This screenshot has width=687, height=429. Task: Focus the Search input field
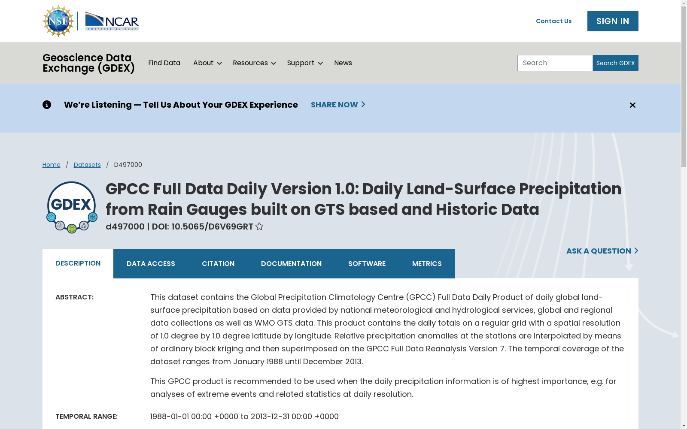tap(555, 63)
